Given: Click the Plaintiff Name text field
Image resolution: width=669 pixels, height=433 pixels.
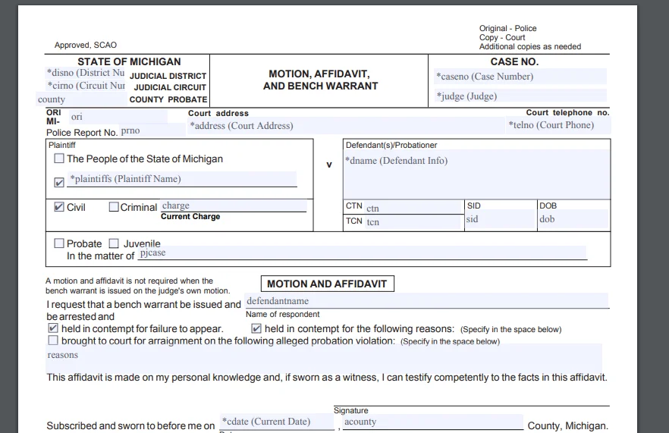Looking at the screenshot, I should click(x=182, y=179).
